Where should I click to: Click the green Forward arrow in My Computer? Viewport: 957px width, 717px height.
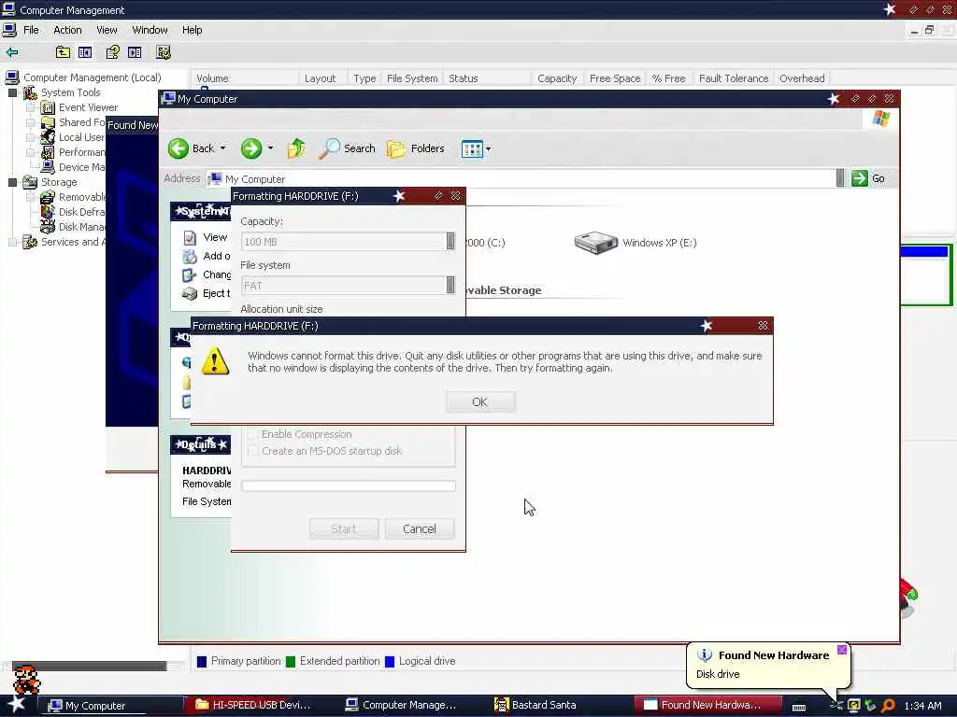pyautogui.click(x=250, y=148)
